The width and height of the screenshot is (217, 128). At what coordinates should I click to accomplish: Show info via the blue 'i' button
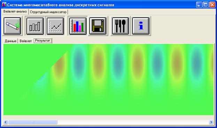[x=141, y=26]
